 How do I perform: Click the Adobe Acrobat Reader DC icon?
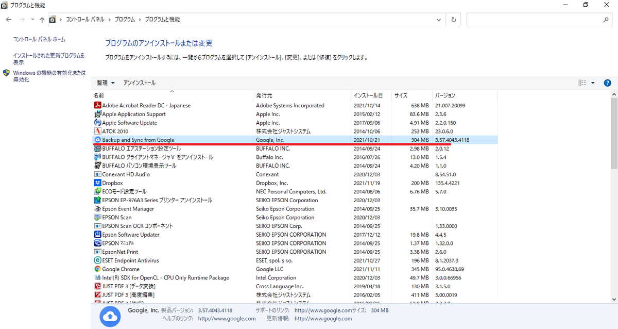pyautogui.click(x=98, y=106)
